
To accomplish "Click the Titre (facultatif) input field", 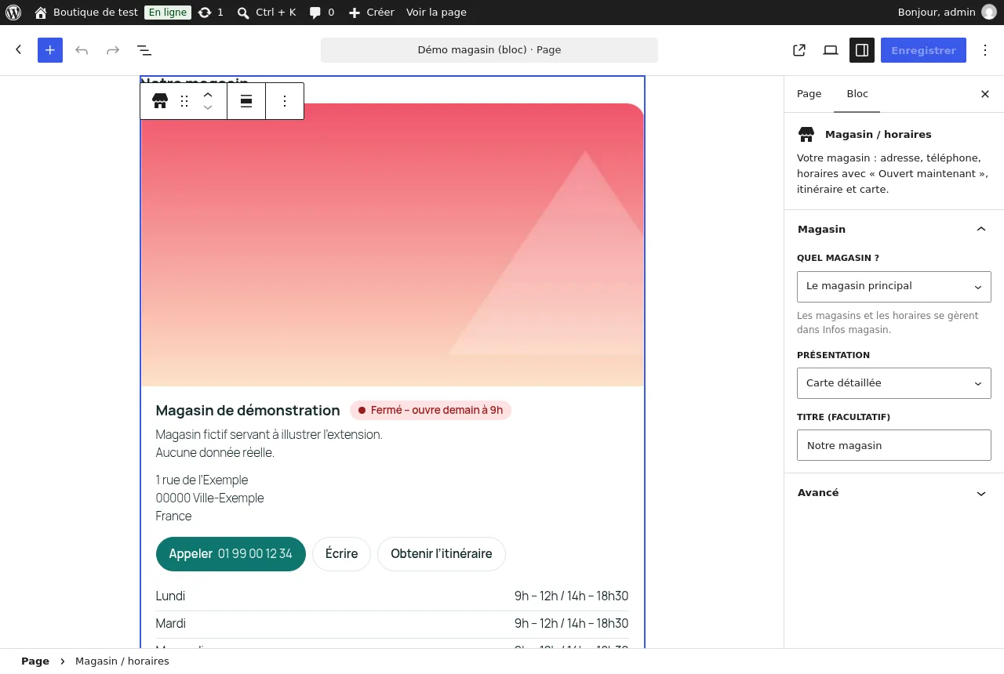I will coord(894,445).
